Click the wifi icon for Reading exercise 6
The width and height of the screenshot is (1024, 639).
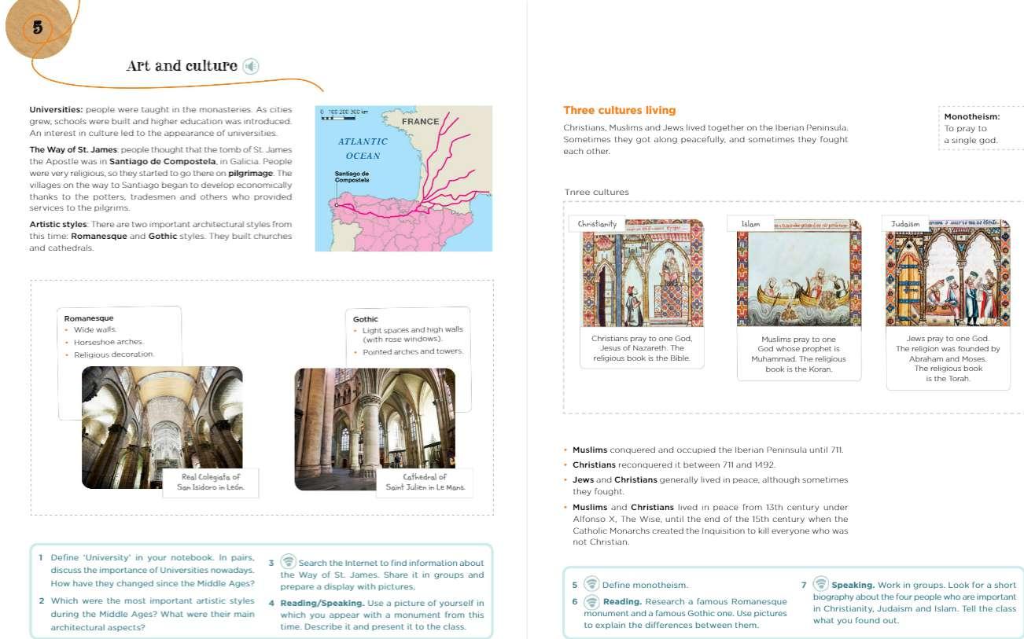point(591,601)
